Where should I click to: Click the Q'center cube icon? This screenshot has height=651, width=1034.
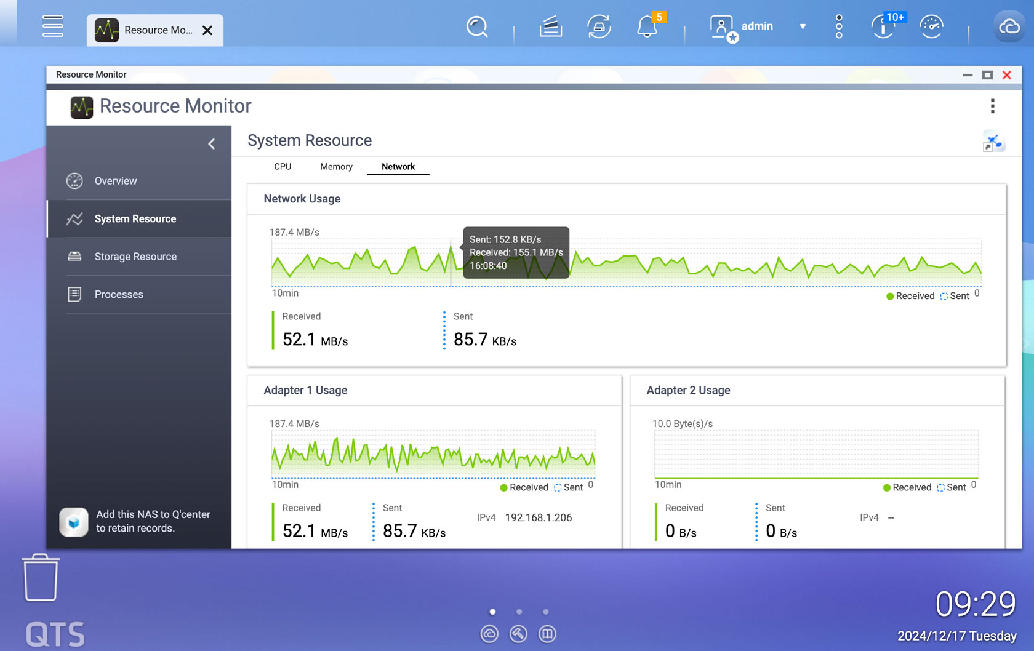coord(74,522)
